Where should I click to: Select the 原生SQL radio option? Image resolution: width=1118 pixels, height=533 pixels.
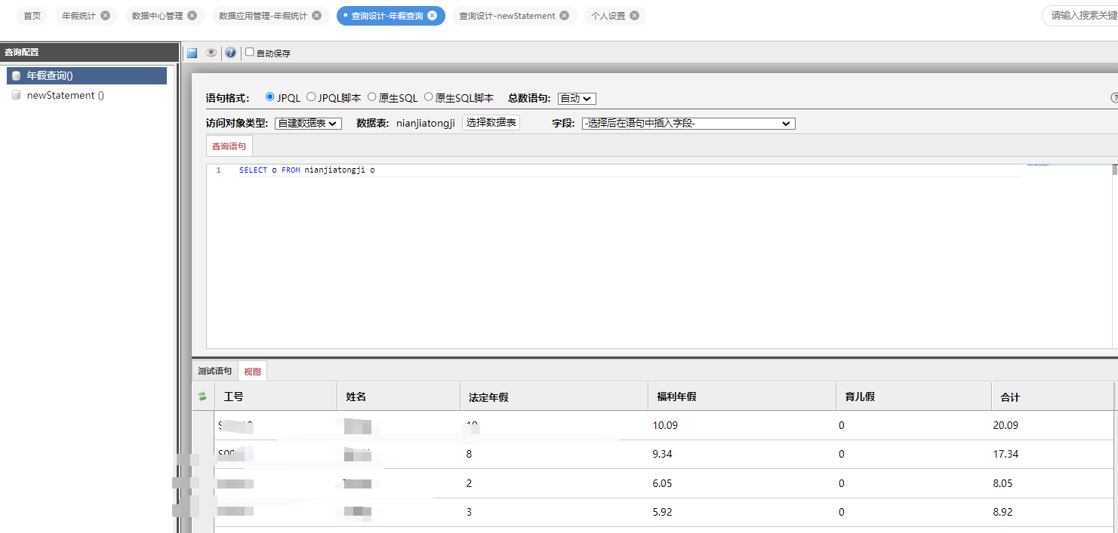point(371,97)
